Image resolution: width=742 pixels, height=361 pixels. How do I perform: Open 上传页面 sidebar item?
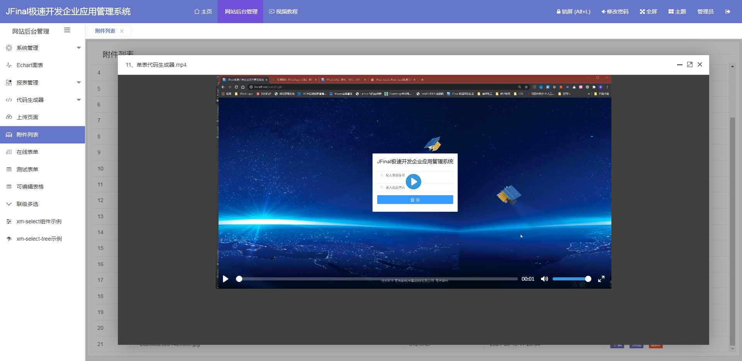(x=43, y=117)
